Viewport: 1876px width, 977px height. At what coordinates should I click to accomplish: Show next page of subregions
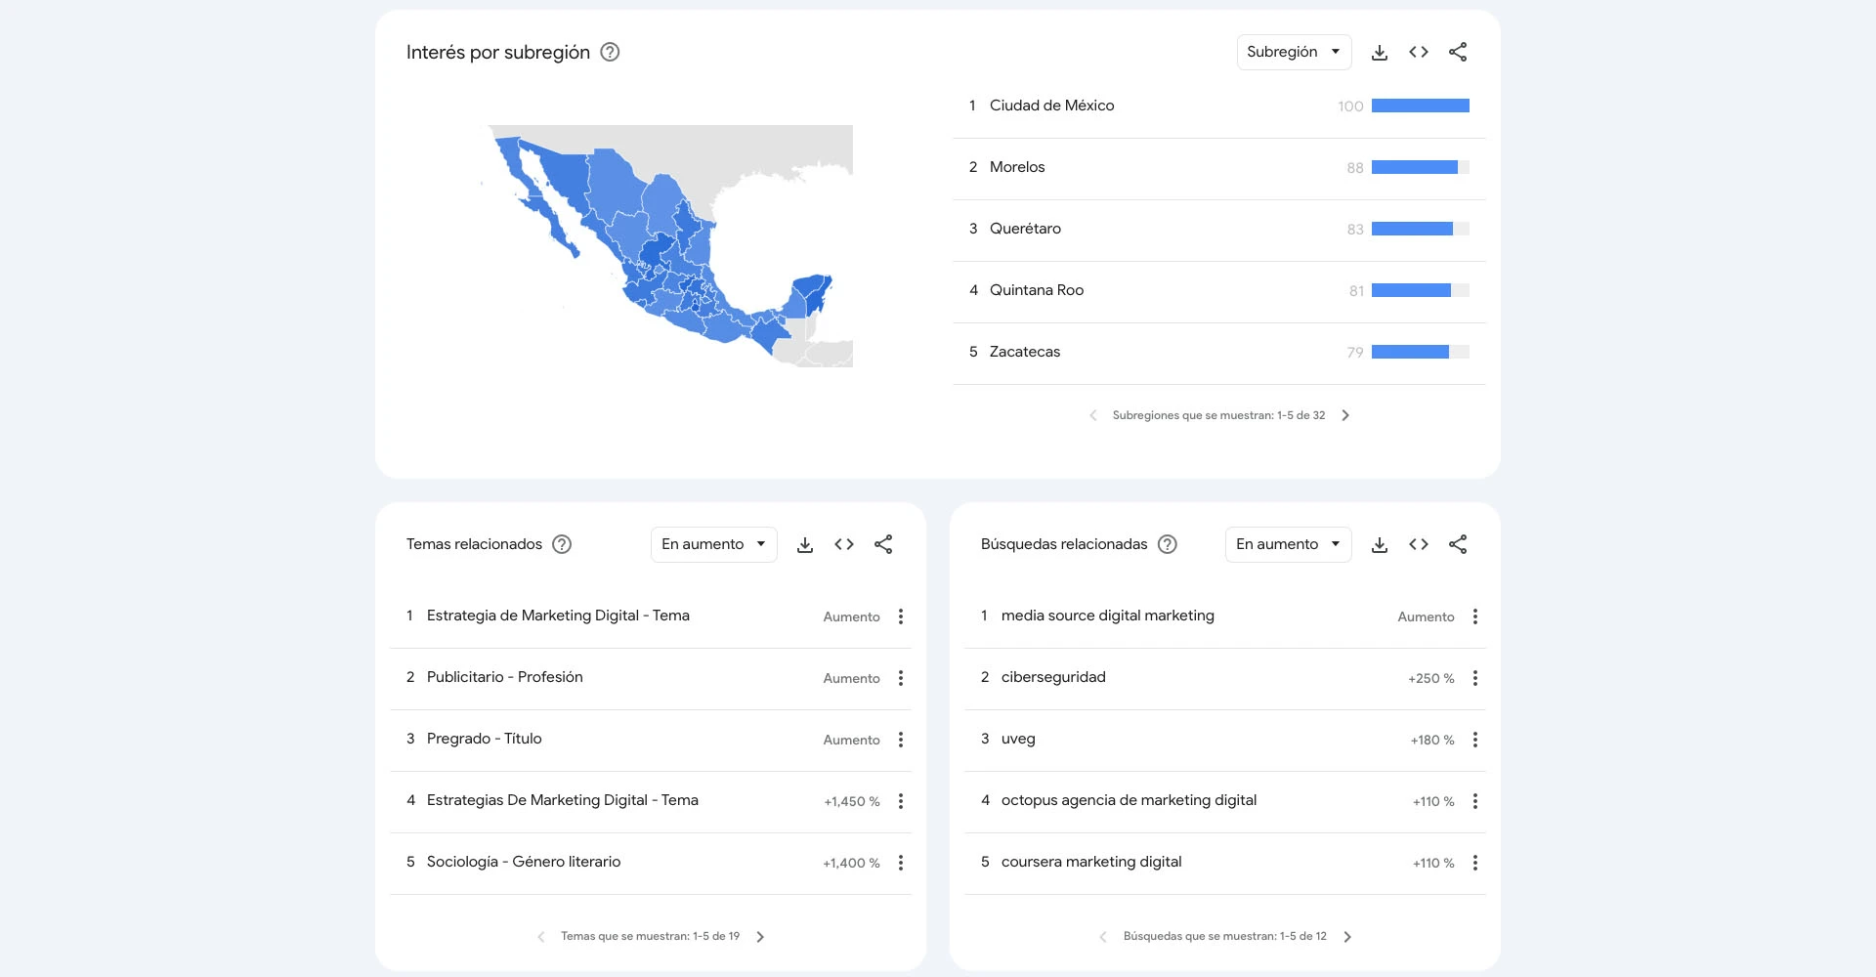(x=1345, y=414)
